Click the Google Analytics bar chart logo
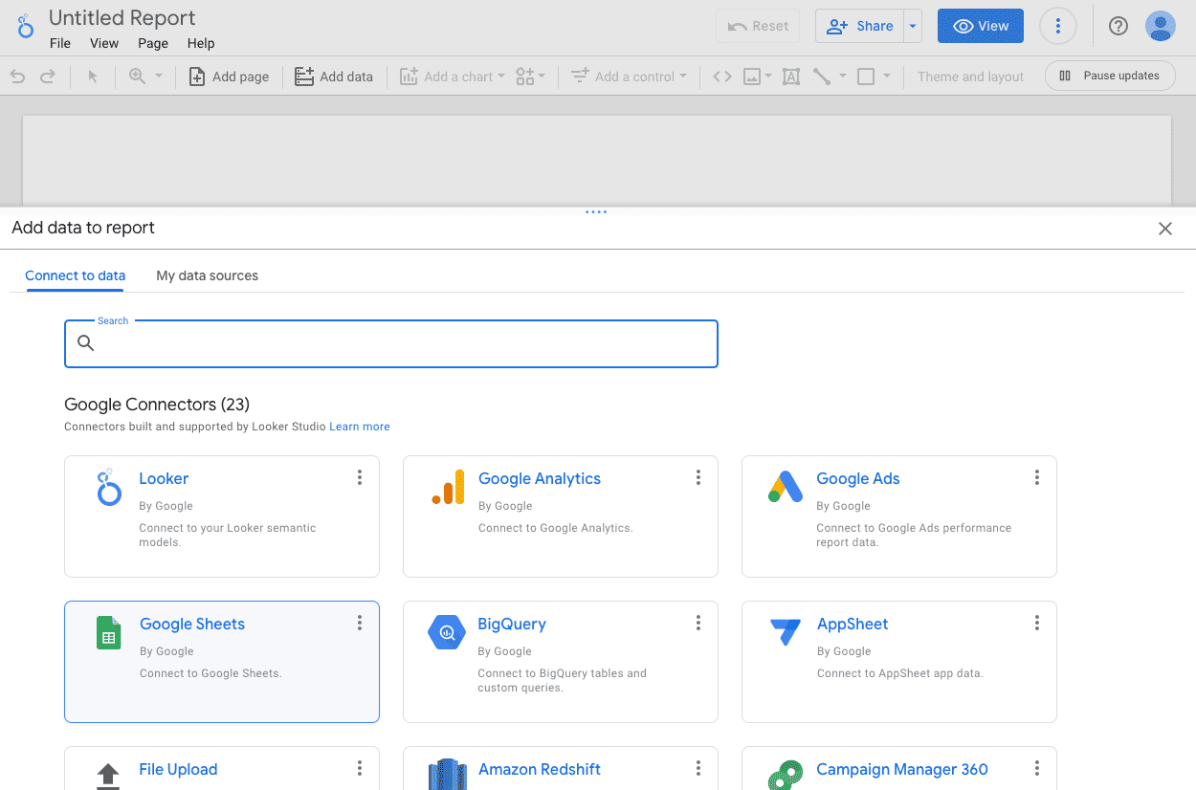1196x790 pixels. 448,487
